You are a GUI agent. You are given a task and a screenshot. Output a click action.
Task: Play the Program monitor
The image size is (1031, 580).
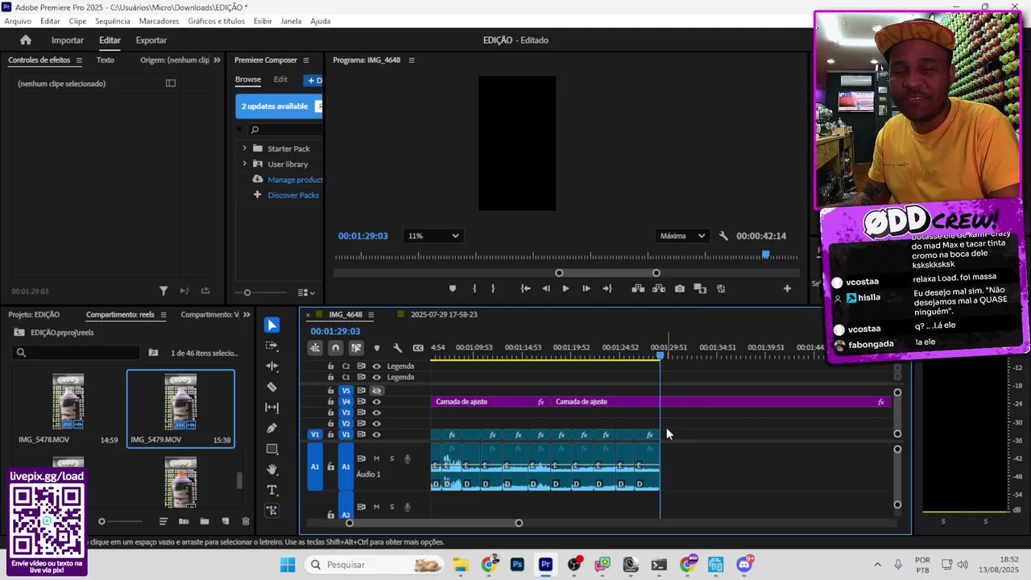(x=565, y=288)
